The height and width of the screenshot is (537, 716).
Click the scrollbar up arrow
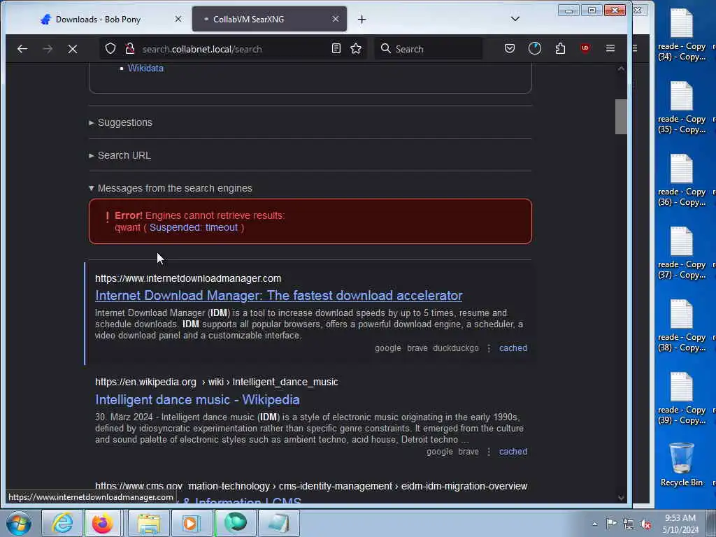pos(621,69)
